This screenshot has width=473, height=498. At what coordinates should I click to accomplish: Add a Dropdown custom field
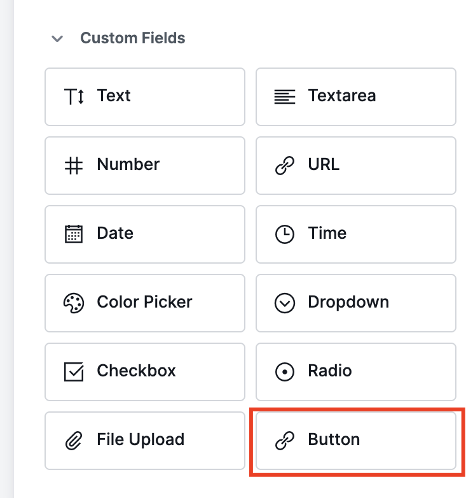point(356,303)
